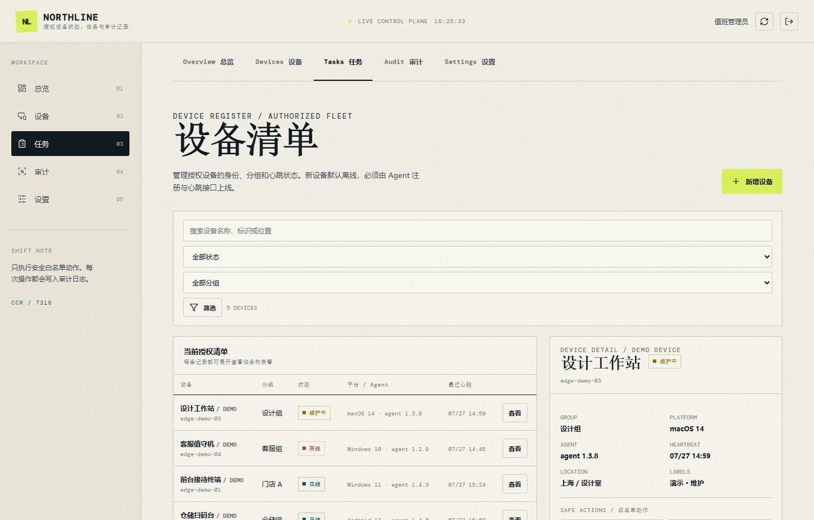Switch to the Audit 审计 tab

pos(403,62)
